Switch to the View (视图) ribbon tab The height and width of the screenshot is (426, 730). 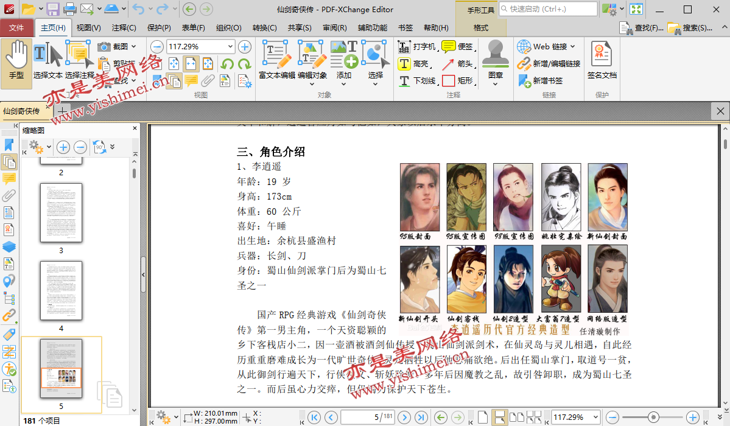(x=88, y=28)
